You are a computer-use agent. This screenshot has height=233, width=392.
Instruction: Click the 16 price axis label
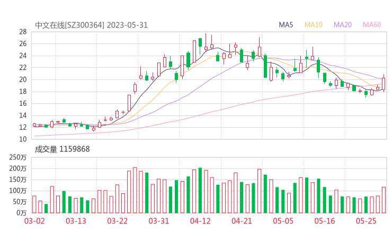click(x=23, y=103)
